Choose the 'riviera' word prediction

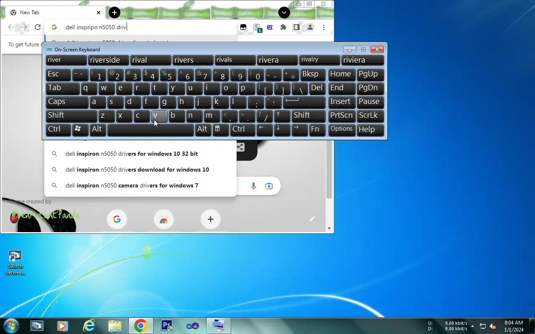[363, 60]
